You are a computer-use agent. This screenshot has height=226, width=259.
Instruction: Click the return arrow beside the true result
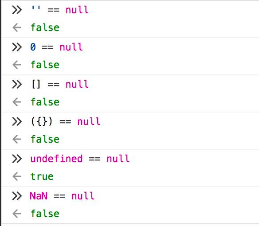[x=17, y=176]
